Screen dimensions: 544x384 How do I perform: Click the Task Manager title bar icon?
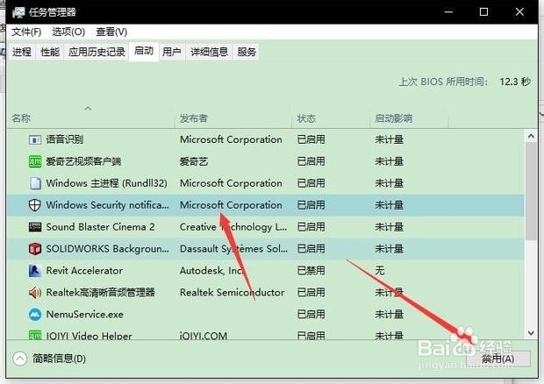tap(18, 12)
